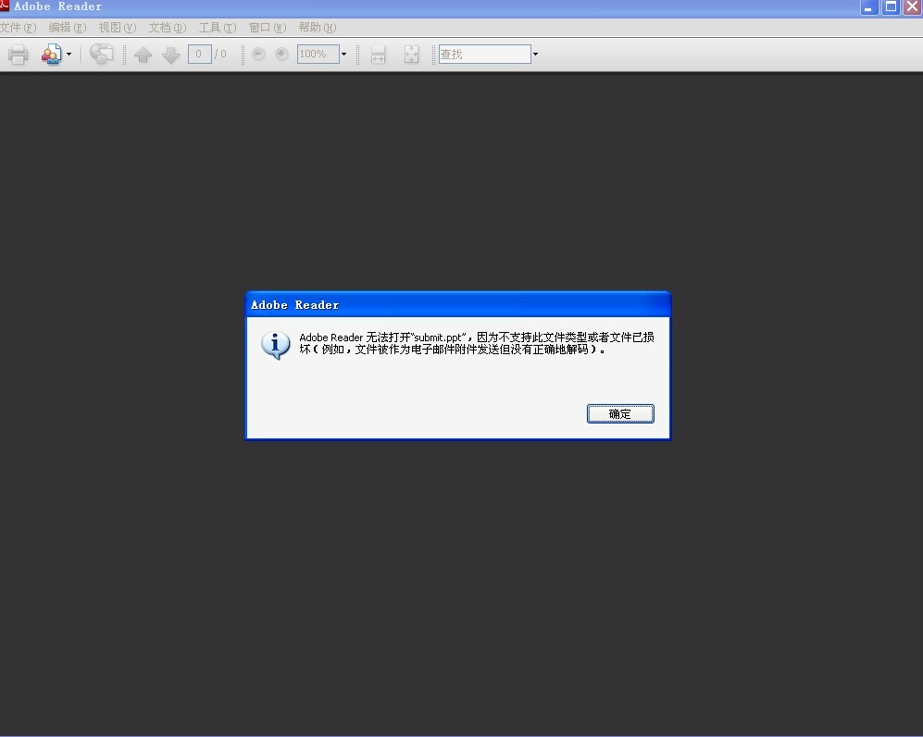The height and width of the screenshot is (737, 923).
Task: Click the page number field
Action: (x=200, y=55)
